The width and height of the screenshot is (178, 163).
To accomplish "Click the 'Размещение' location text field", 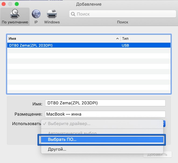I will 105,114.
